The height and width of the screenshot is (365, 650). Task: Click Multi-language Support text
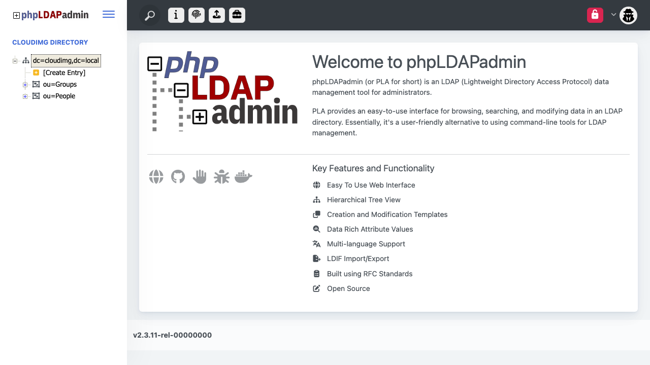click(x=366, y=244)
